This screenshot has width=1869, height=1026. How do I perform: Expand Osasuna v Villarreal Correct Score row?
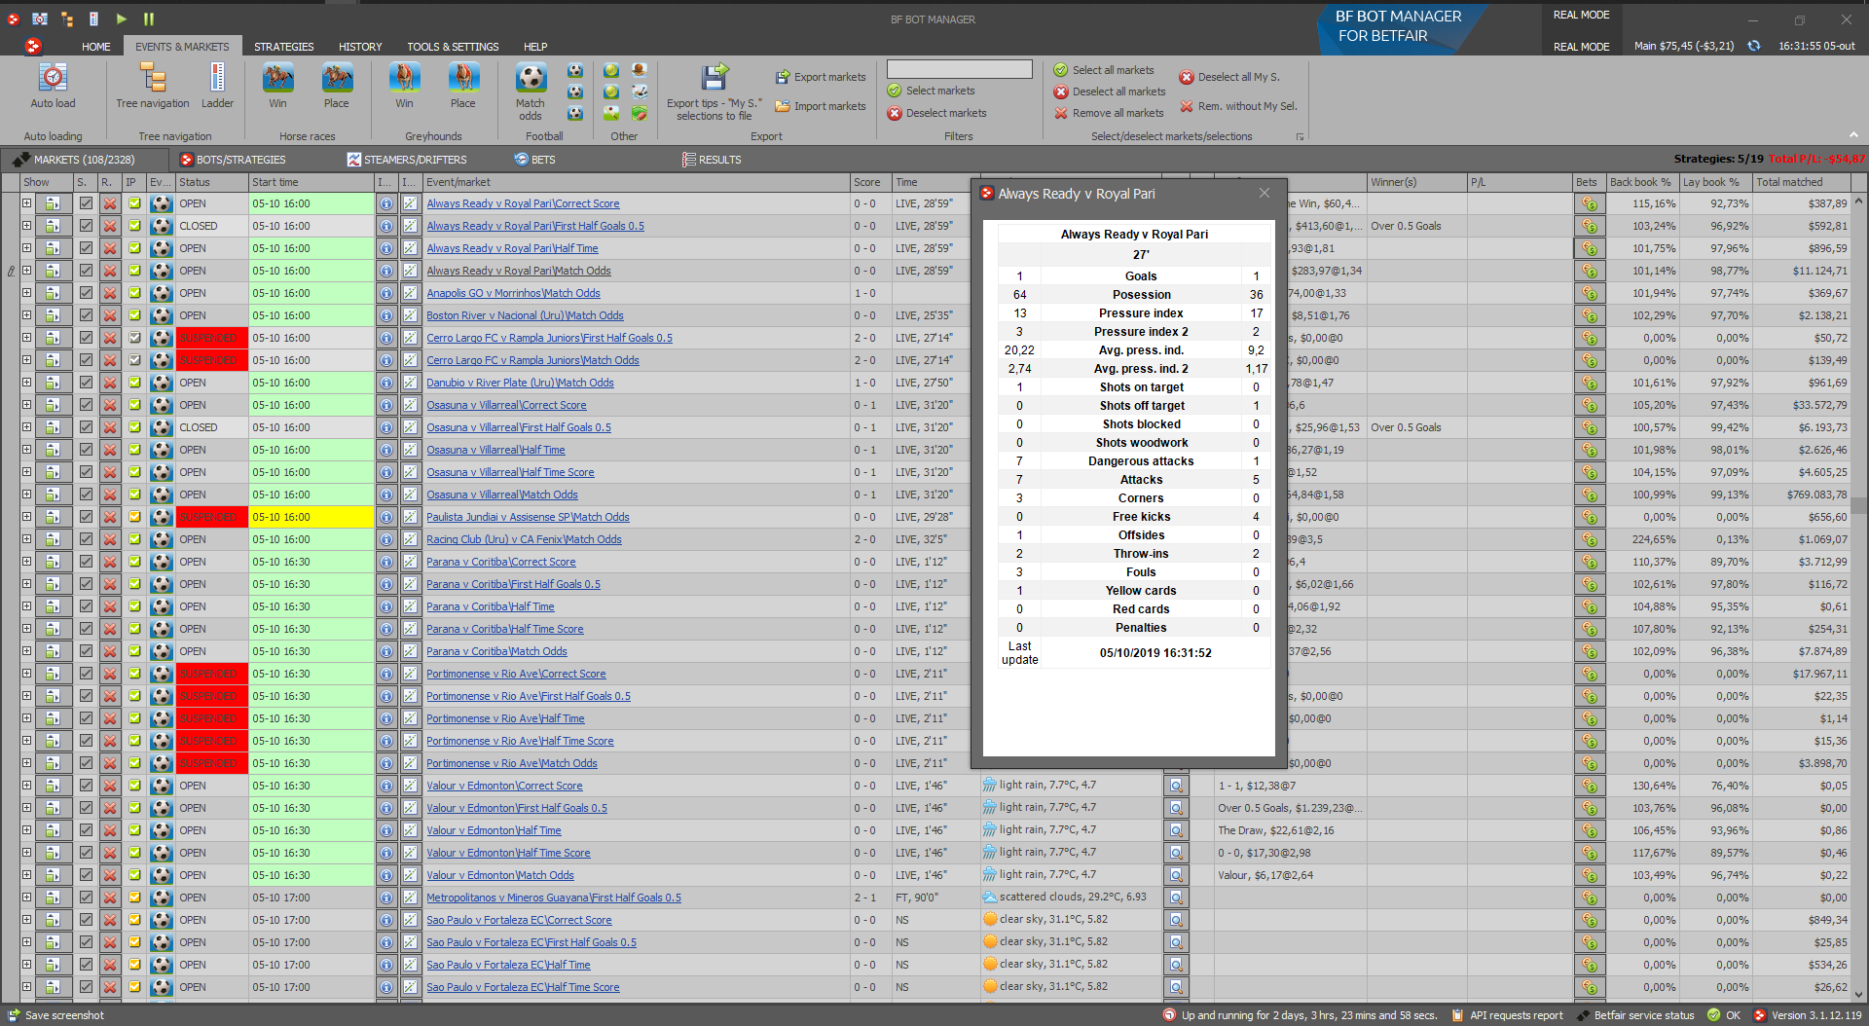tap(26, 405)
